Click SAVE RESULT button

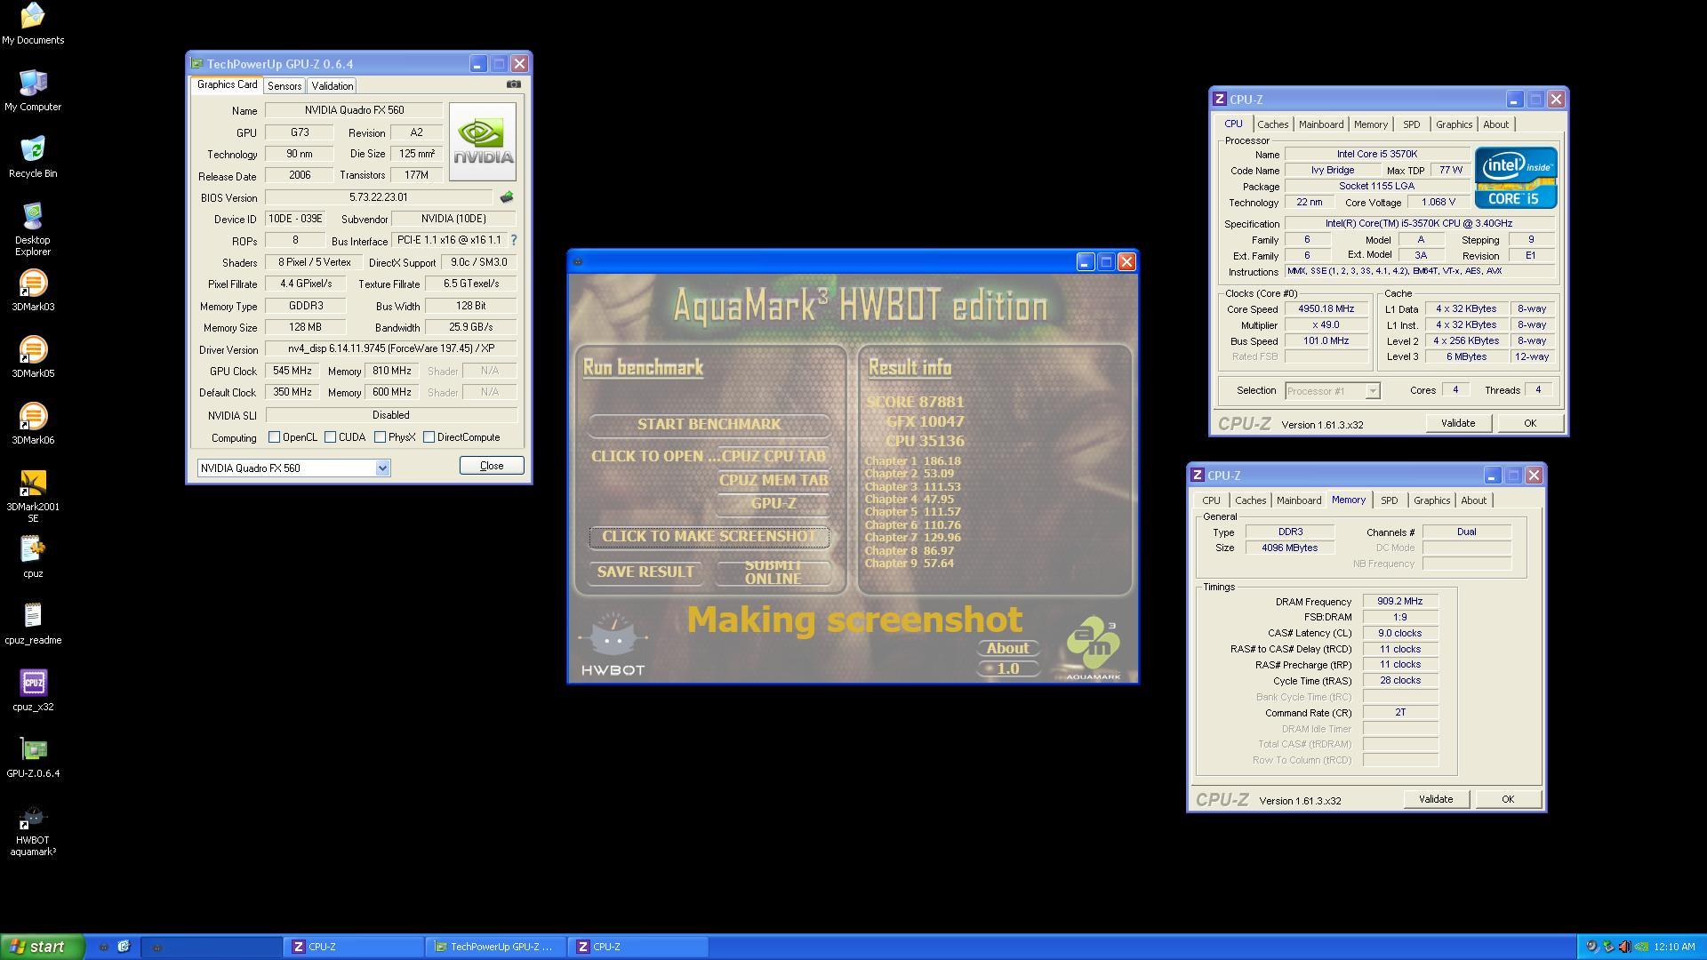click(645, 572)
